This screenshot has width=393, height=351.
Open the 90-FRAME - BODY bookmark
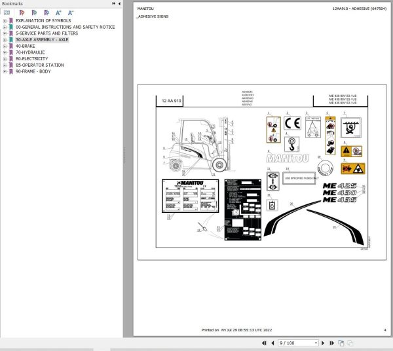tap(33, 71)
